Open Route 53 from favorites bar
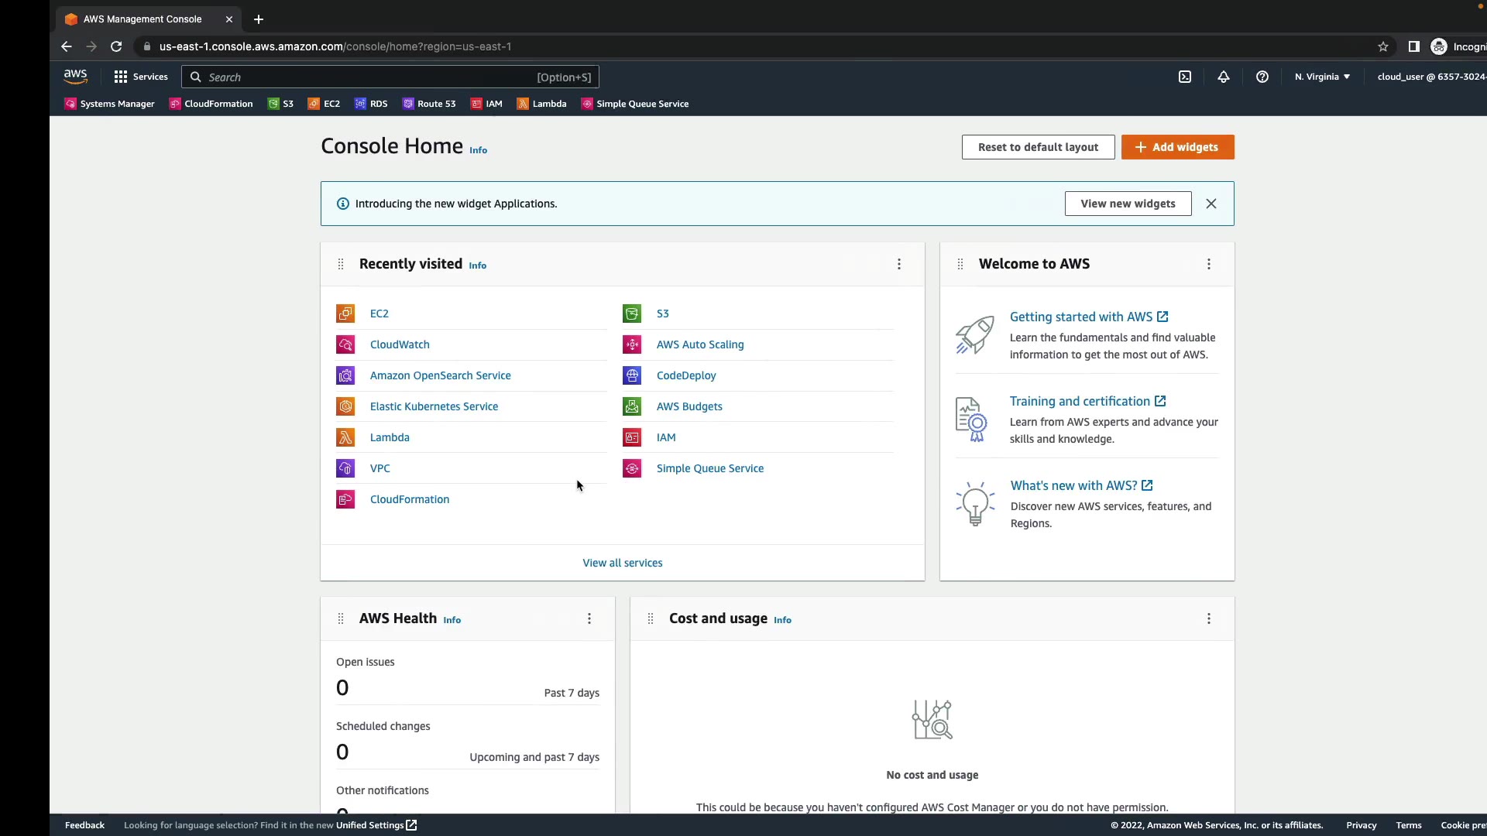This screenshot has width=1487, height=836. (x=429, y=104)
